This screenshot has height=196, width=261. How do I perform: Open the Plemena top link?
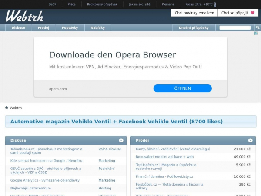(168, 4)
